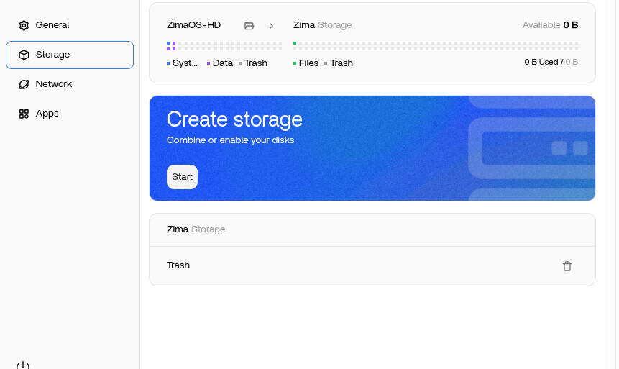Click the Available 0 B indicator

pos(550,25)
